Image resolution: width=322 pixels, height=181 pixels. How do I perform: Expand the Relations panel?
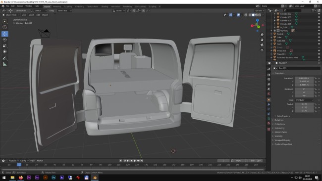pyautogui.click(x=279, y=120)
